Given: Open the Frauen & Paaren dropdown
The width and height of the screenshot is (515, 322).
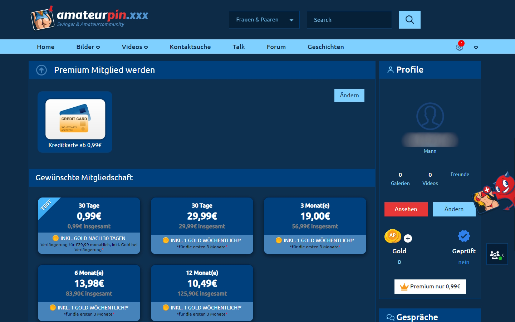Looking at the screenshot, I should (264, 20).
